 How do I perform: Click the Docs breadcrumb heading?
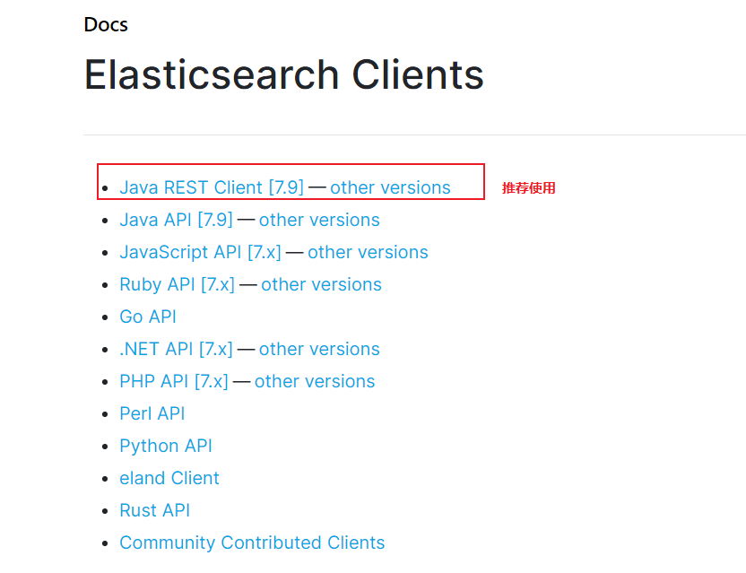click(x=106, y=25)
